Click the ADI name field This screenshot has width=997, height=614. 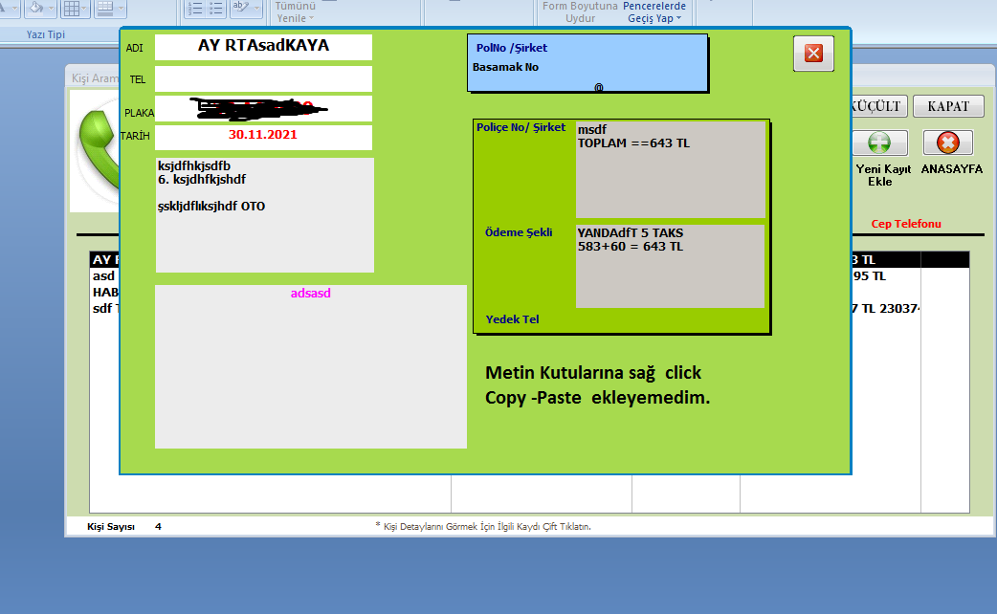point(263,47)
